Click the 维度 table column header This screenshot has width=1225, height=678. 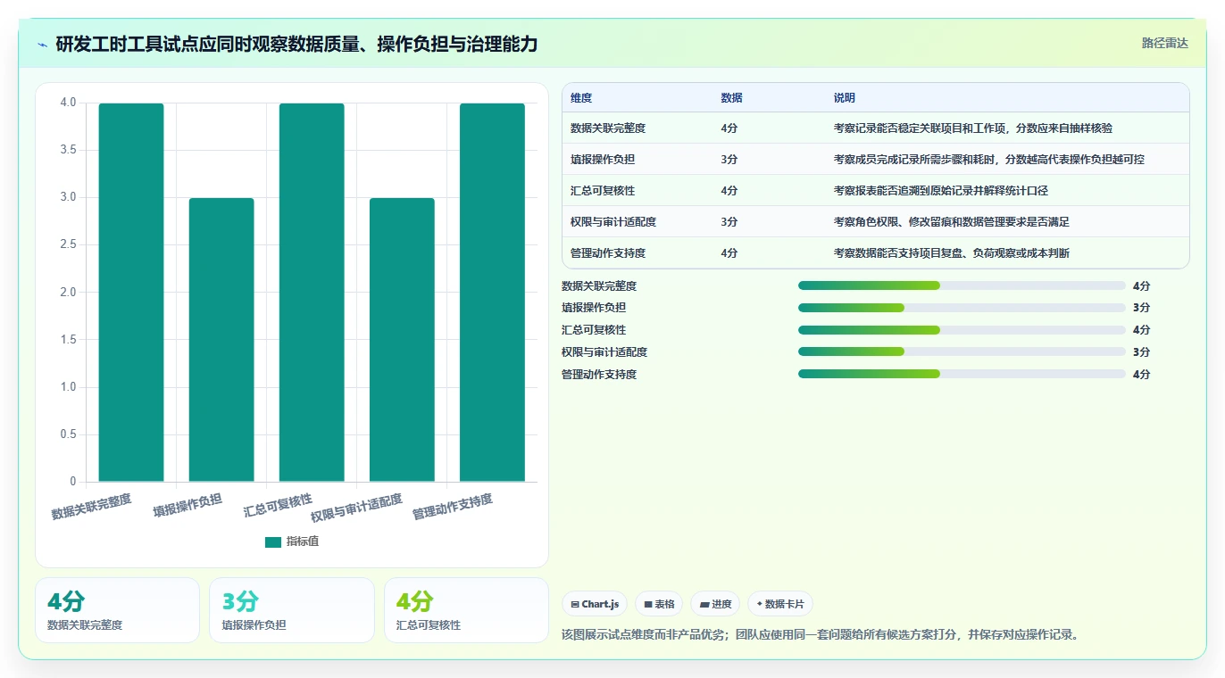pos(581,98)
